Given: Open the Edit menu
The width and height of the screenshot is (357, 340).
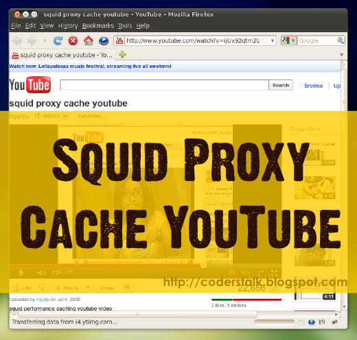Looking at the screenshot, I should tap(30, 26).
